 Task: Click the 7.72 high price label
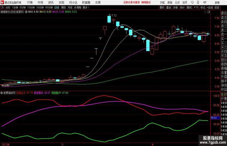(x=114, y=15)
